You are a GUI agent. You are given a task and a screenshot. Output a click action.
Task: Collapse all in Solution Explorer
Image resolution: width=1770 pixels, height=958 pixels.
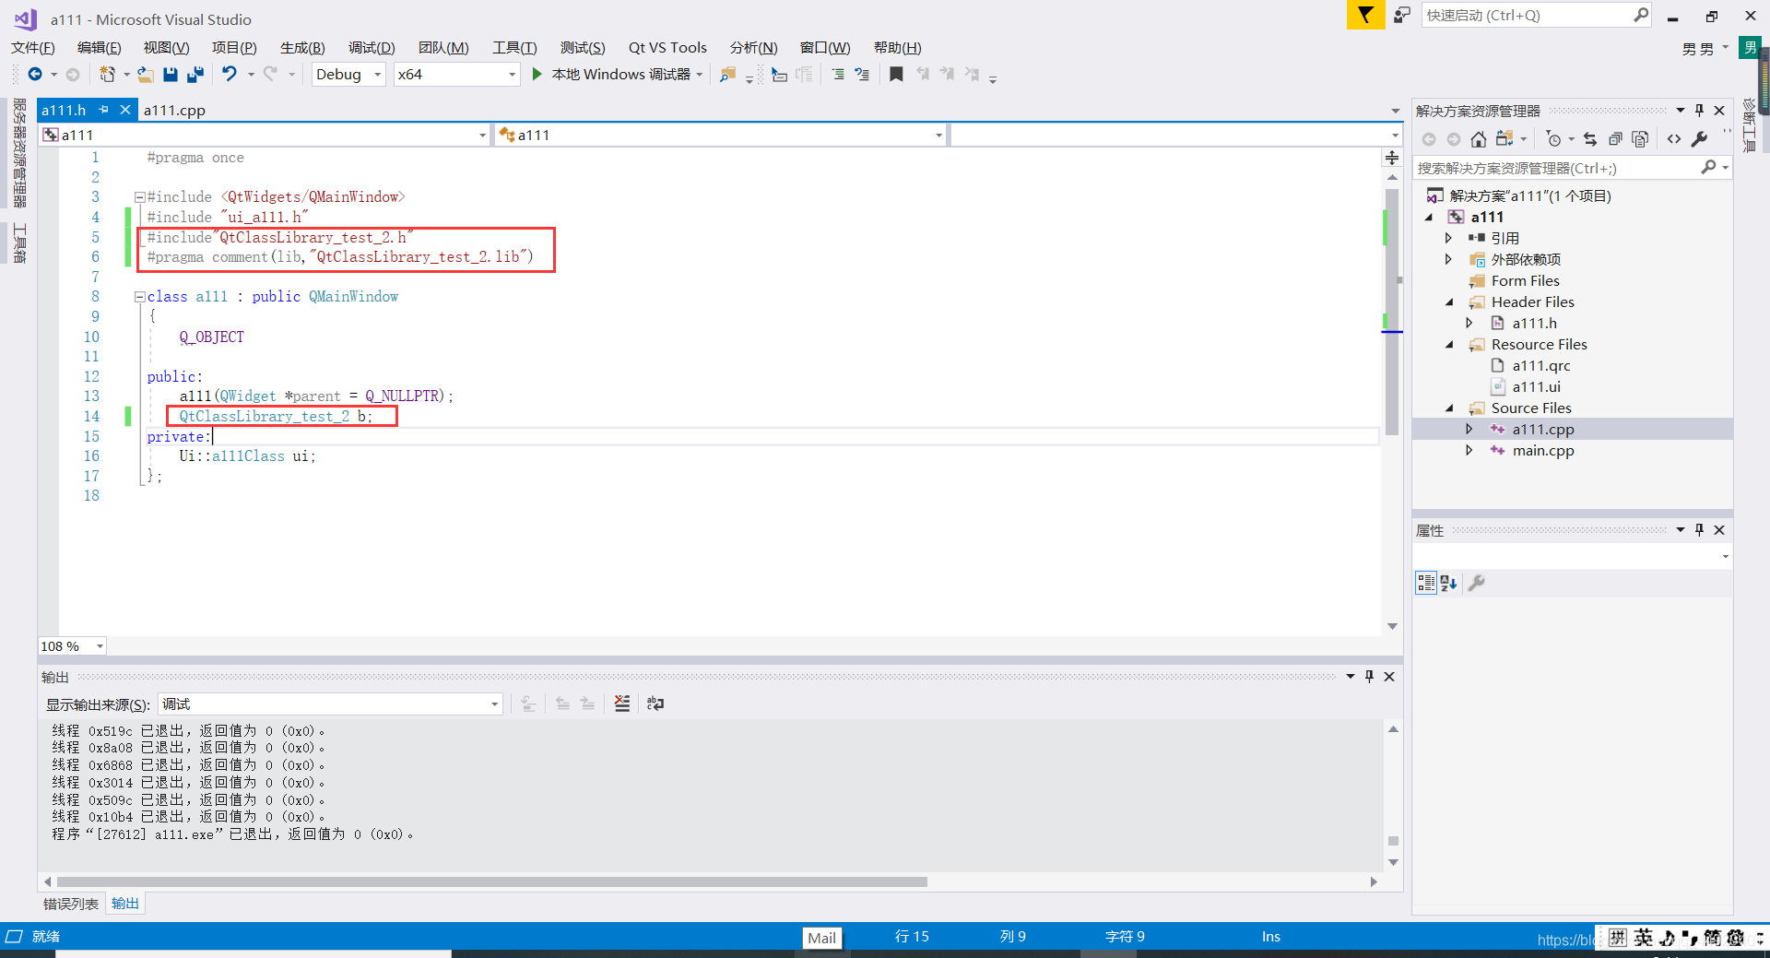click(x=1615, y=139)
